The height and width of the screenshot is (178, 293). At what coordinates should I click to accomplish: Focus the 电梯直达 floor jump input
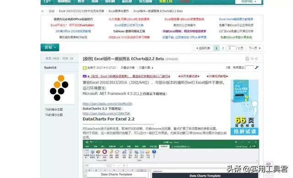(x=249, y=67)
